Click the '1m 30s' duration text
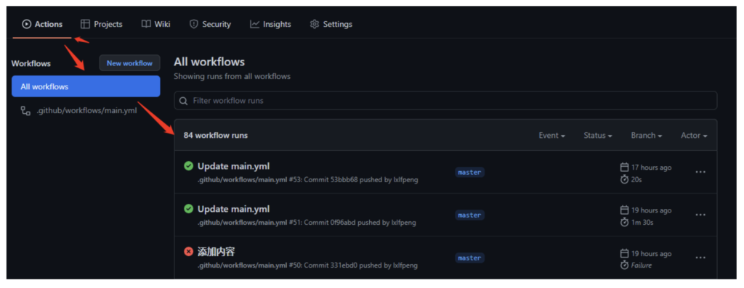 [642, 223]
